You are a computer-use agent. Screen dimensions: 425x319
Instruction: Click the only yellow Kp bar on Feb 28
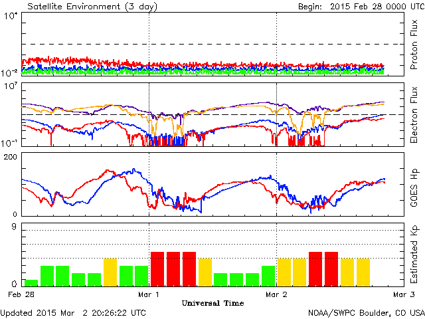click(x=110, y=272)
